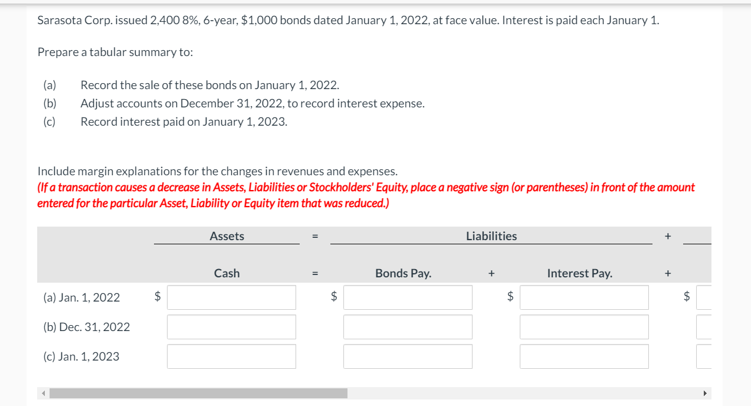
Task: Enter Cash amount for Jan. 1, 2022
Action: pyautogui.click(x=231, y=297)
